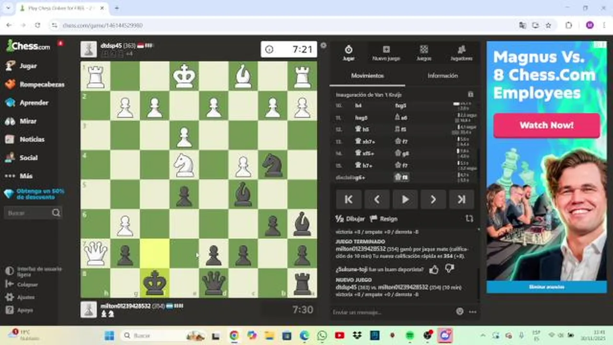The width and height of the screenshot is (613, 345).
Task: Open milton01239428532 profile name
Action: point(125,306)
